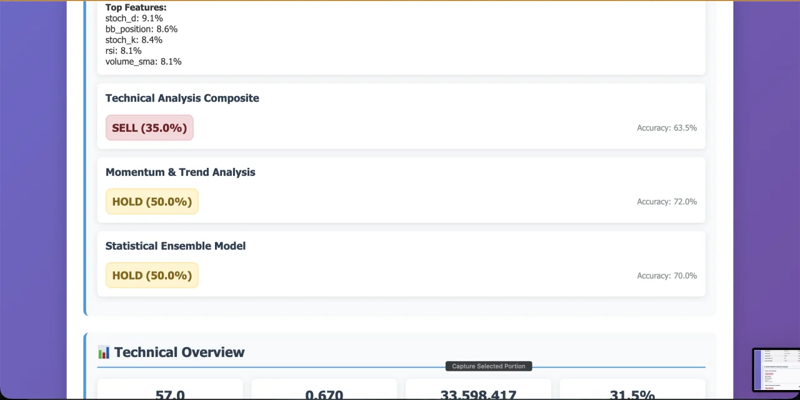Click the 0.670 metric value
This screenshot has width=800, height=400.
click(324, 395)
